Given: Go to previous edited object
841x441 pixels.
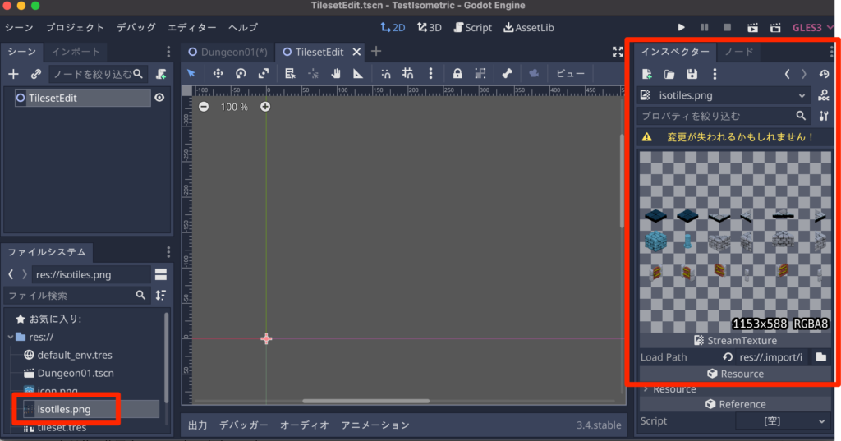Looking at the screenshot, I should click(x=787, y=74).
